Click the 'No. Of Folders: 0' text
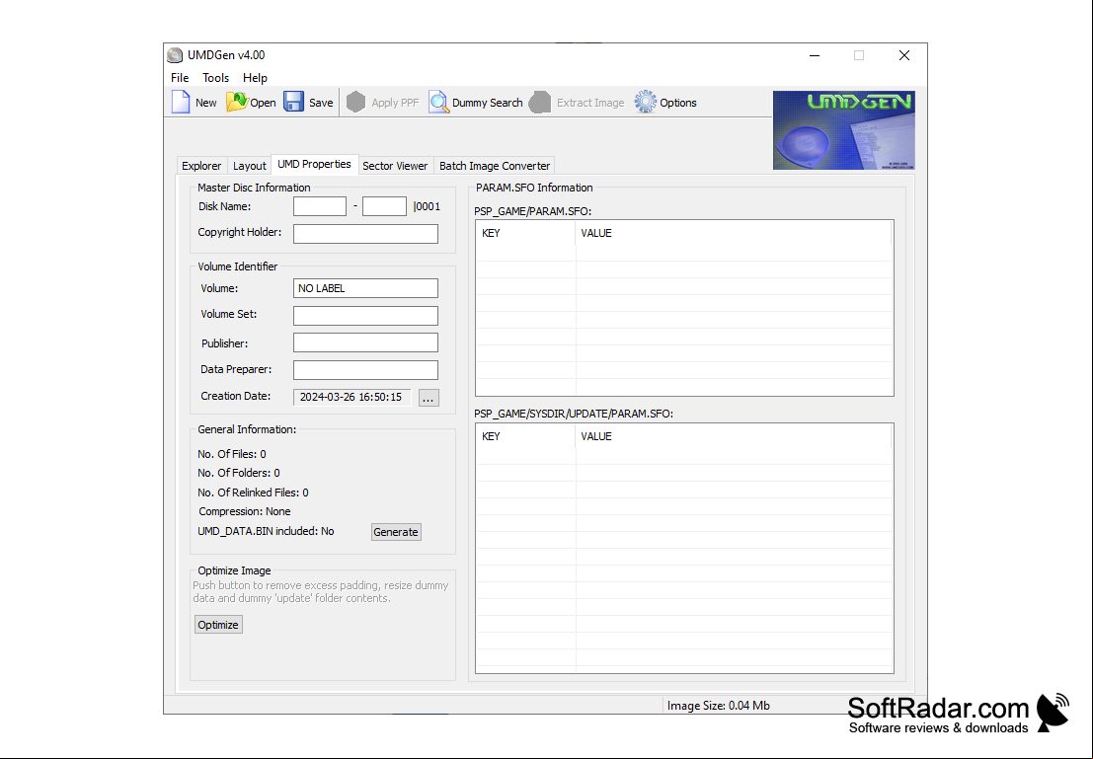The height and width of the screenshot is (759, 1093). (x=238, y=473)
